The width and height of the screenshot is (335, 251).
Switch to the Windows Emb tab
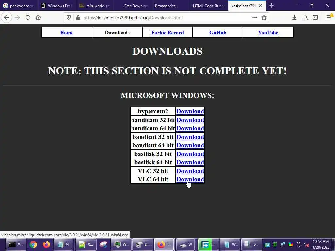tap(57, 6)
